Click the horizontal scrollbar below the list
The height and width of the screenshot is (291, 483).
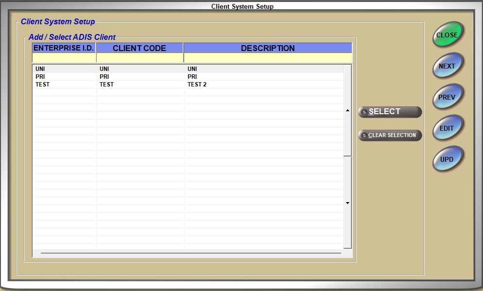coord(190,253)
